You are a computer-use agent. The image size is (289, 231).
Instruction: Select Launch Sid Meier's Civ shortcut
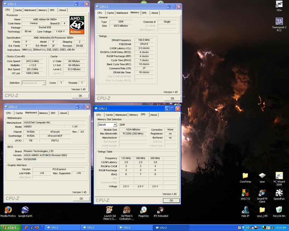tap(110, 213)
